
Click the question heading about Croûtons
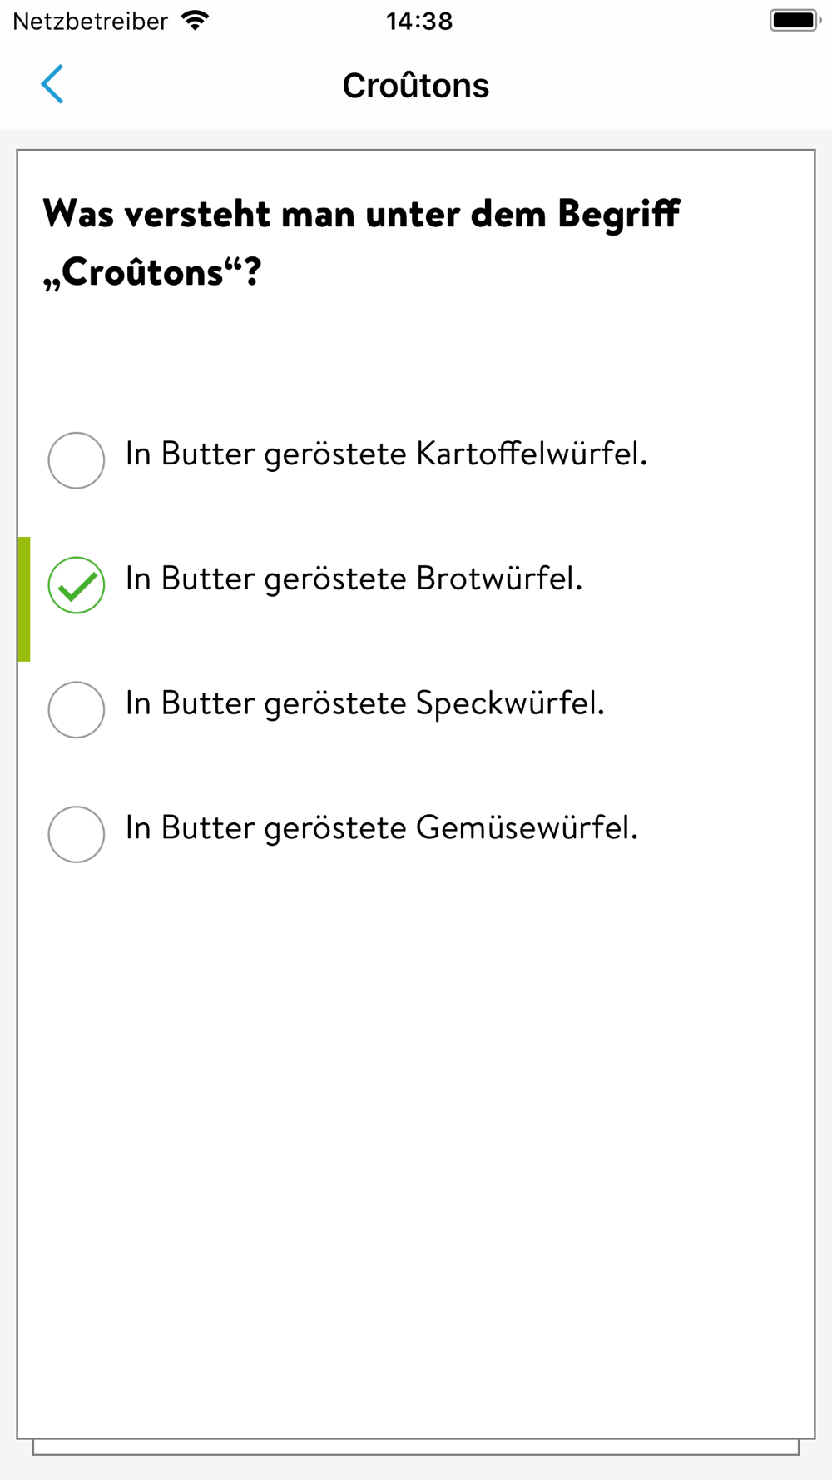click(x=362, y=243)
